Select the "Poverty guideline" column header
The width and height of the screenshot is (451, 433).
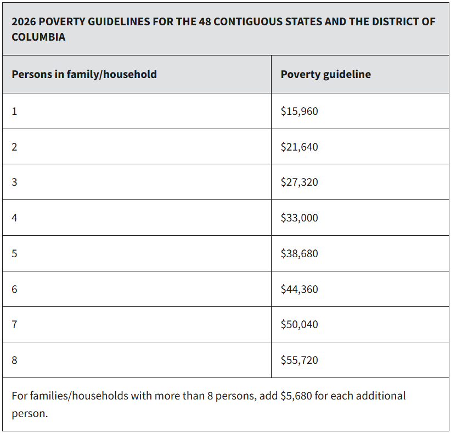[x=325, y=74]
